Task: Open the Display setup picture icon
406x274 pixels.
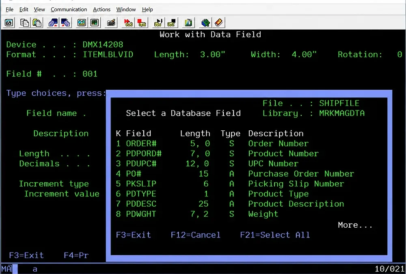Action: [82, 23]
